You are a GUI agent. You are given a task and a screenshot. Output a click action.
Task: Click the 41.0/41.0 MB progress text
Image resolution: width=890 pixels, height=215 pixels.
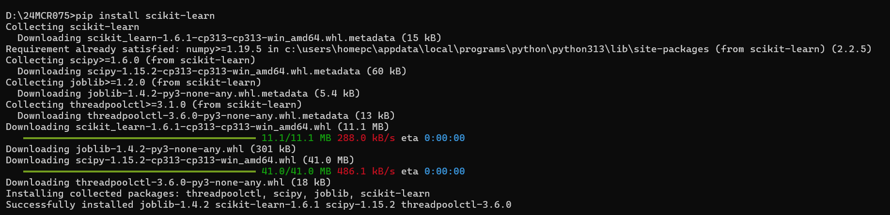[x=296, y=171]
